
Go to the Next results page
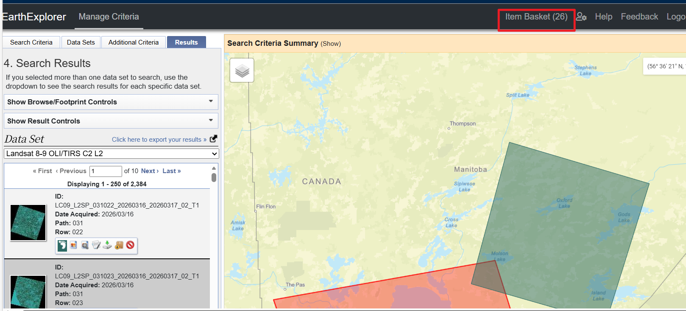[150, 171]
